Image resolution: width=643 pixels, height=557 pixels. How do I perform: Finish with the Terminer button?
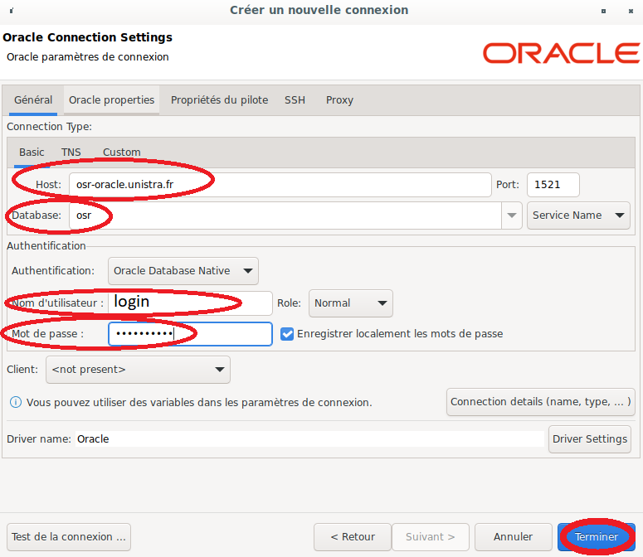[597, 537]
